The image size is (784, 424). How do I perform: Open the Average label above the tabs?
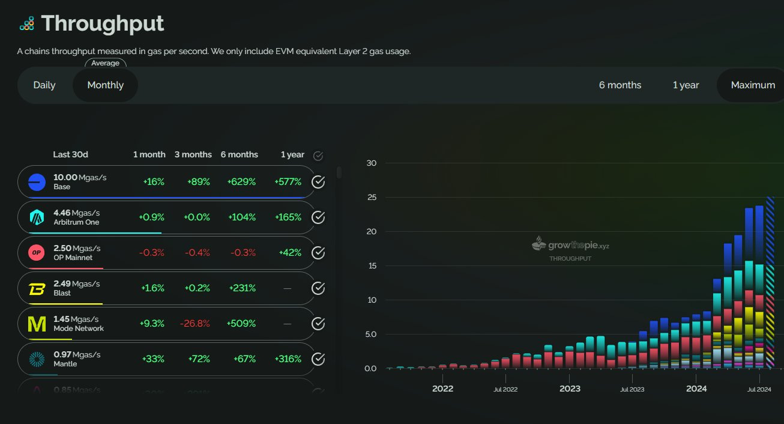pyautogui.click(x=106, y=62)
